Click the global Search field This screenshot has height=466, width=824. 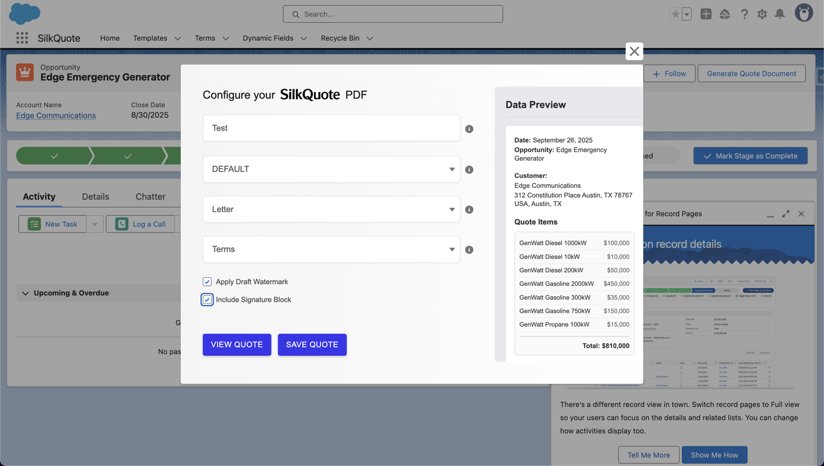pos(392,14)
